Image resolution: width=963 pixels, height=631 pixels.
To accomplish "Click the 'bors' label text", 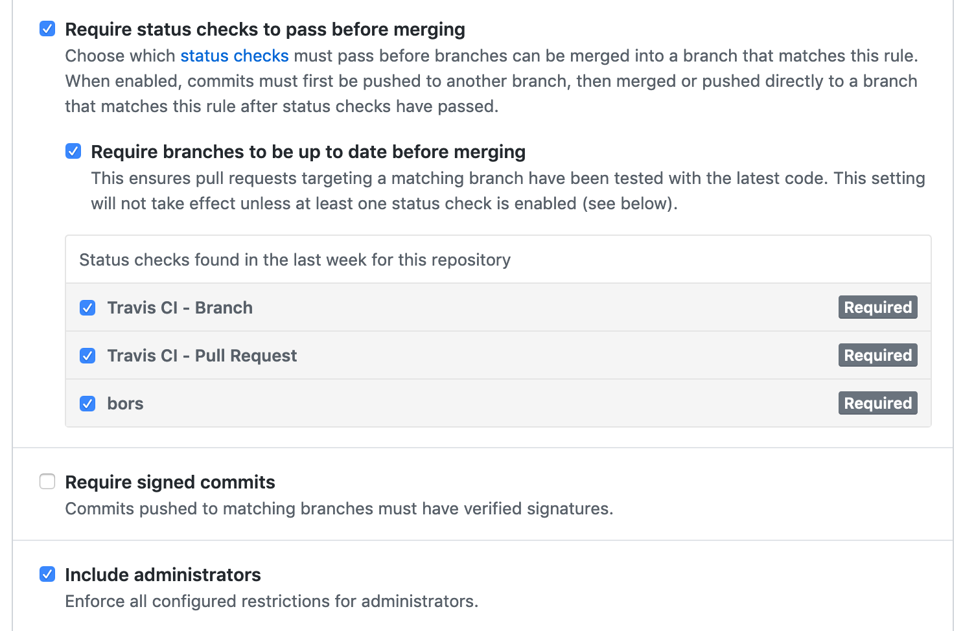I will pos(125,404).
